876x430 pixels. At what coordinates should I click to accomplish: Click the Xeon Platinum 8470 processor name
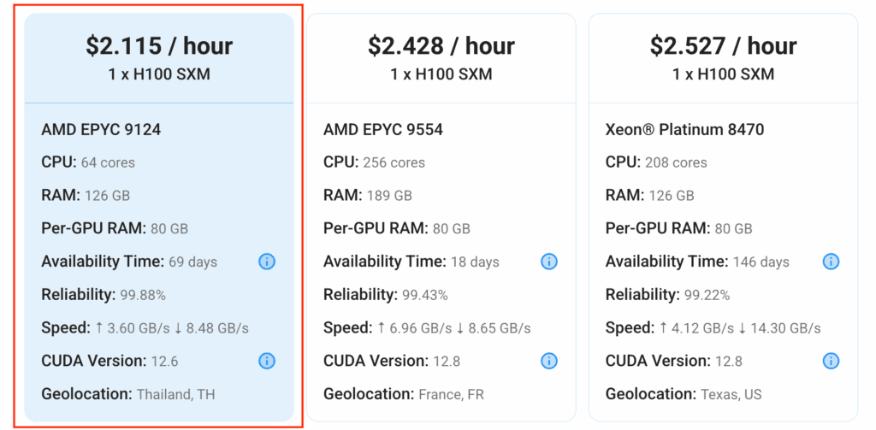pyautogui.click(x=685, y=130)
